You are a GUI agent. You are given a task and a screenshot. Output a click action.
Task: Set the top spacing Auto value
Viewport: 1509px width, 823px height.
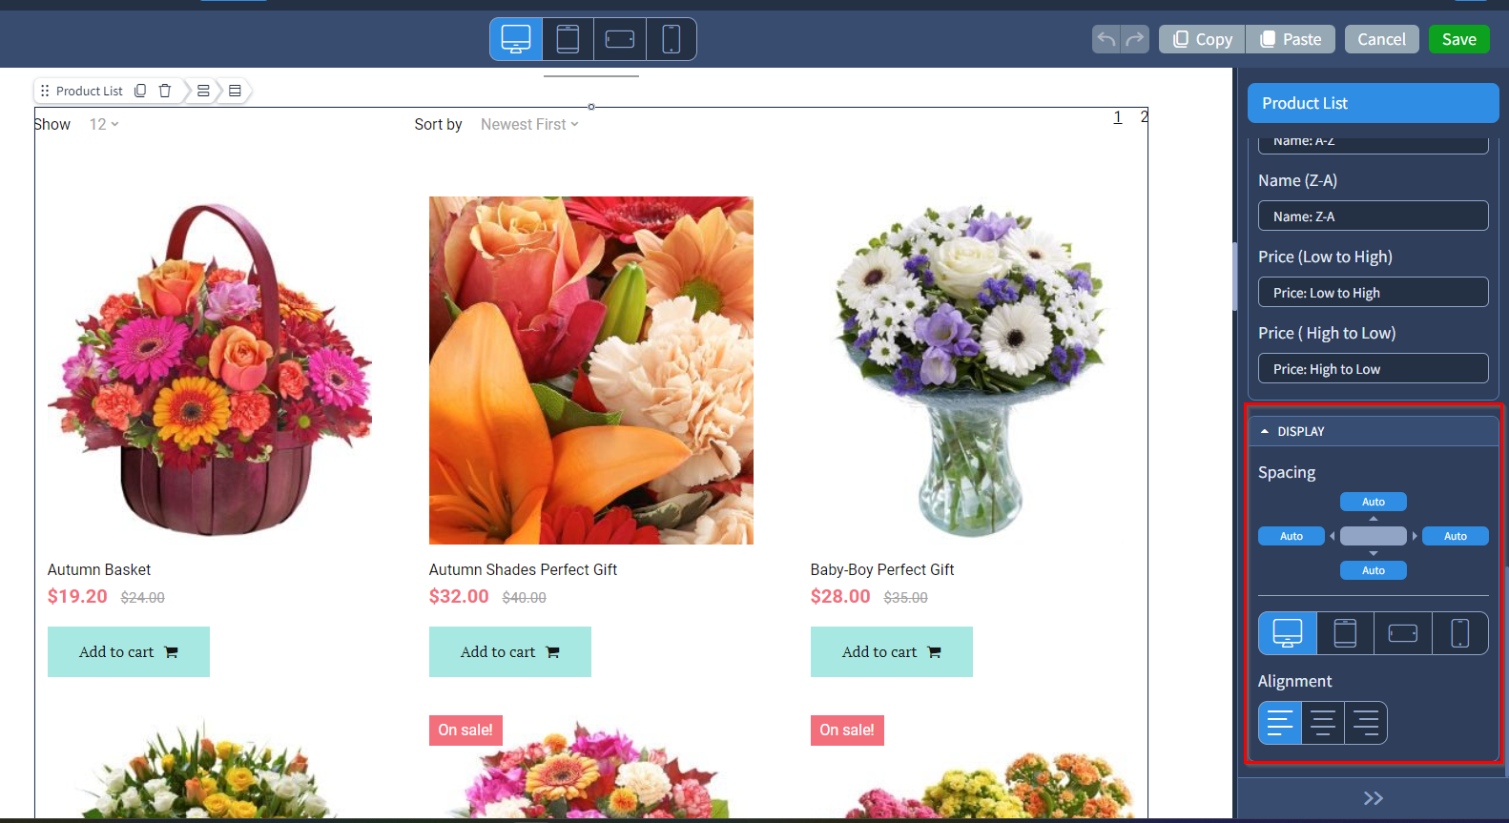click(1374, 502)
